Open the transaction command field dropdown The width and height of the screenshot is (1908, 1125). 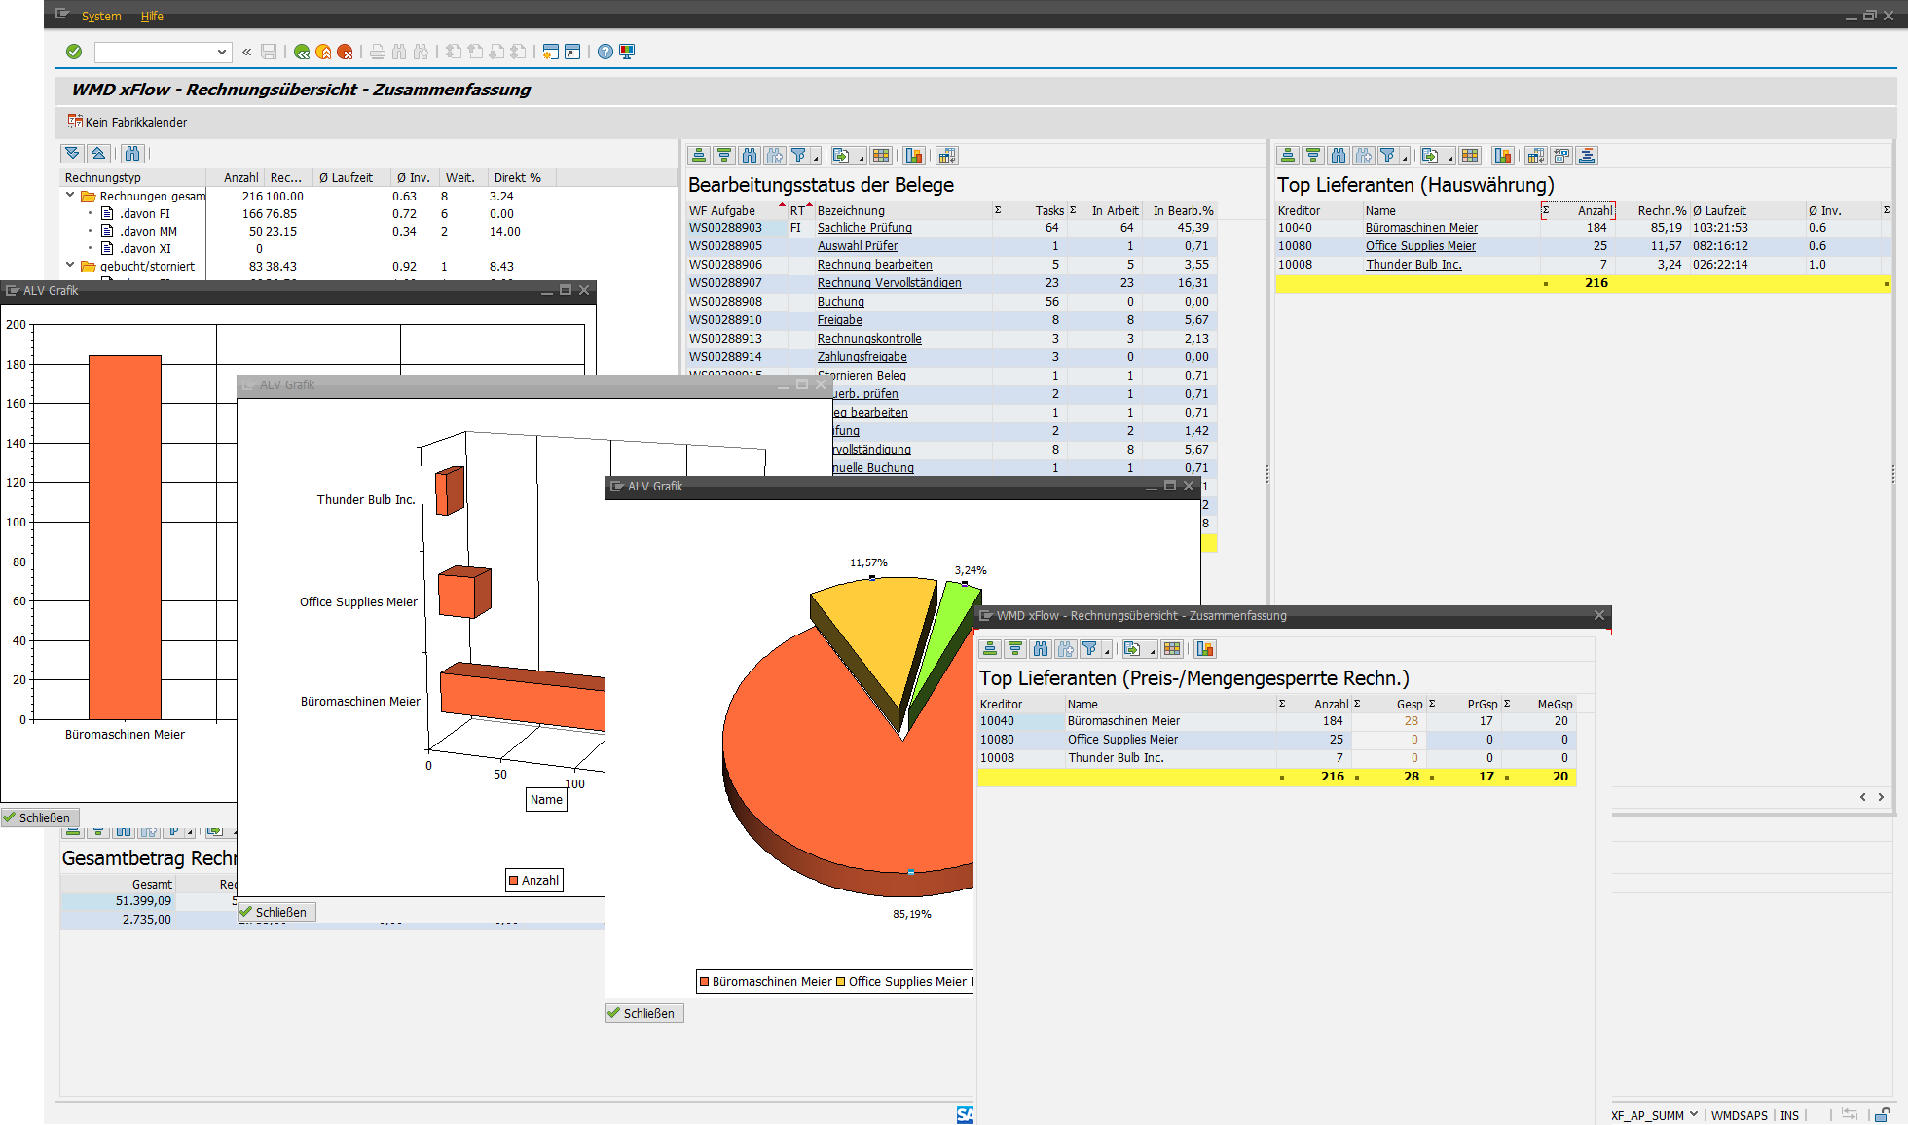click(x=222, y=52)
